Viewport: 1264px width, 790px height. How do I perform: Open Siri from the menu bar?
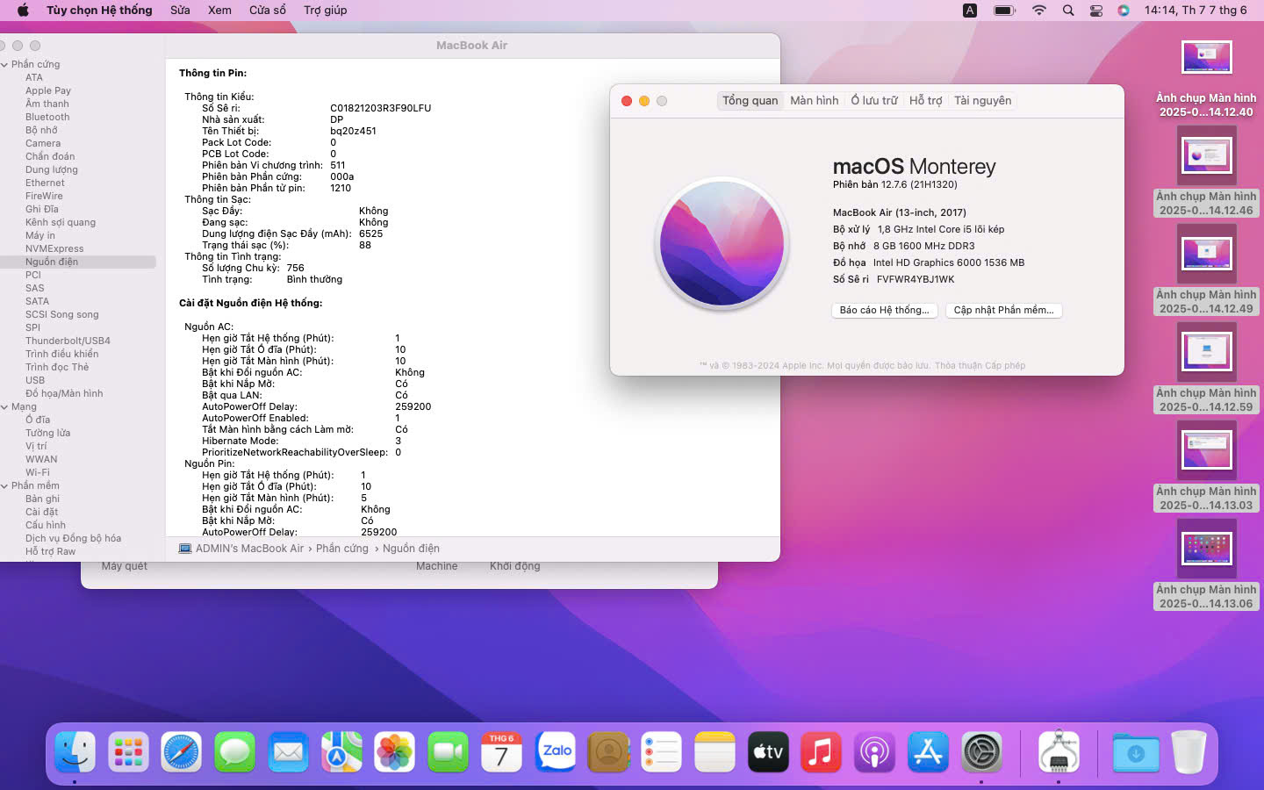click(x=1124, y=11)
